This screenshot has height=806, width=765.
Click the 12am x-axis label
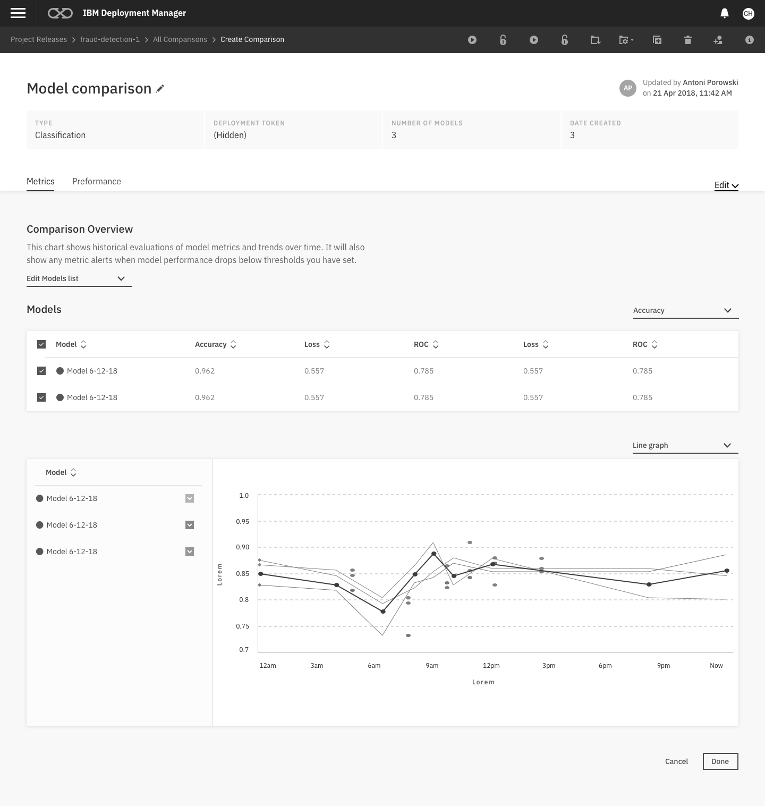(268, 666)
